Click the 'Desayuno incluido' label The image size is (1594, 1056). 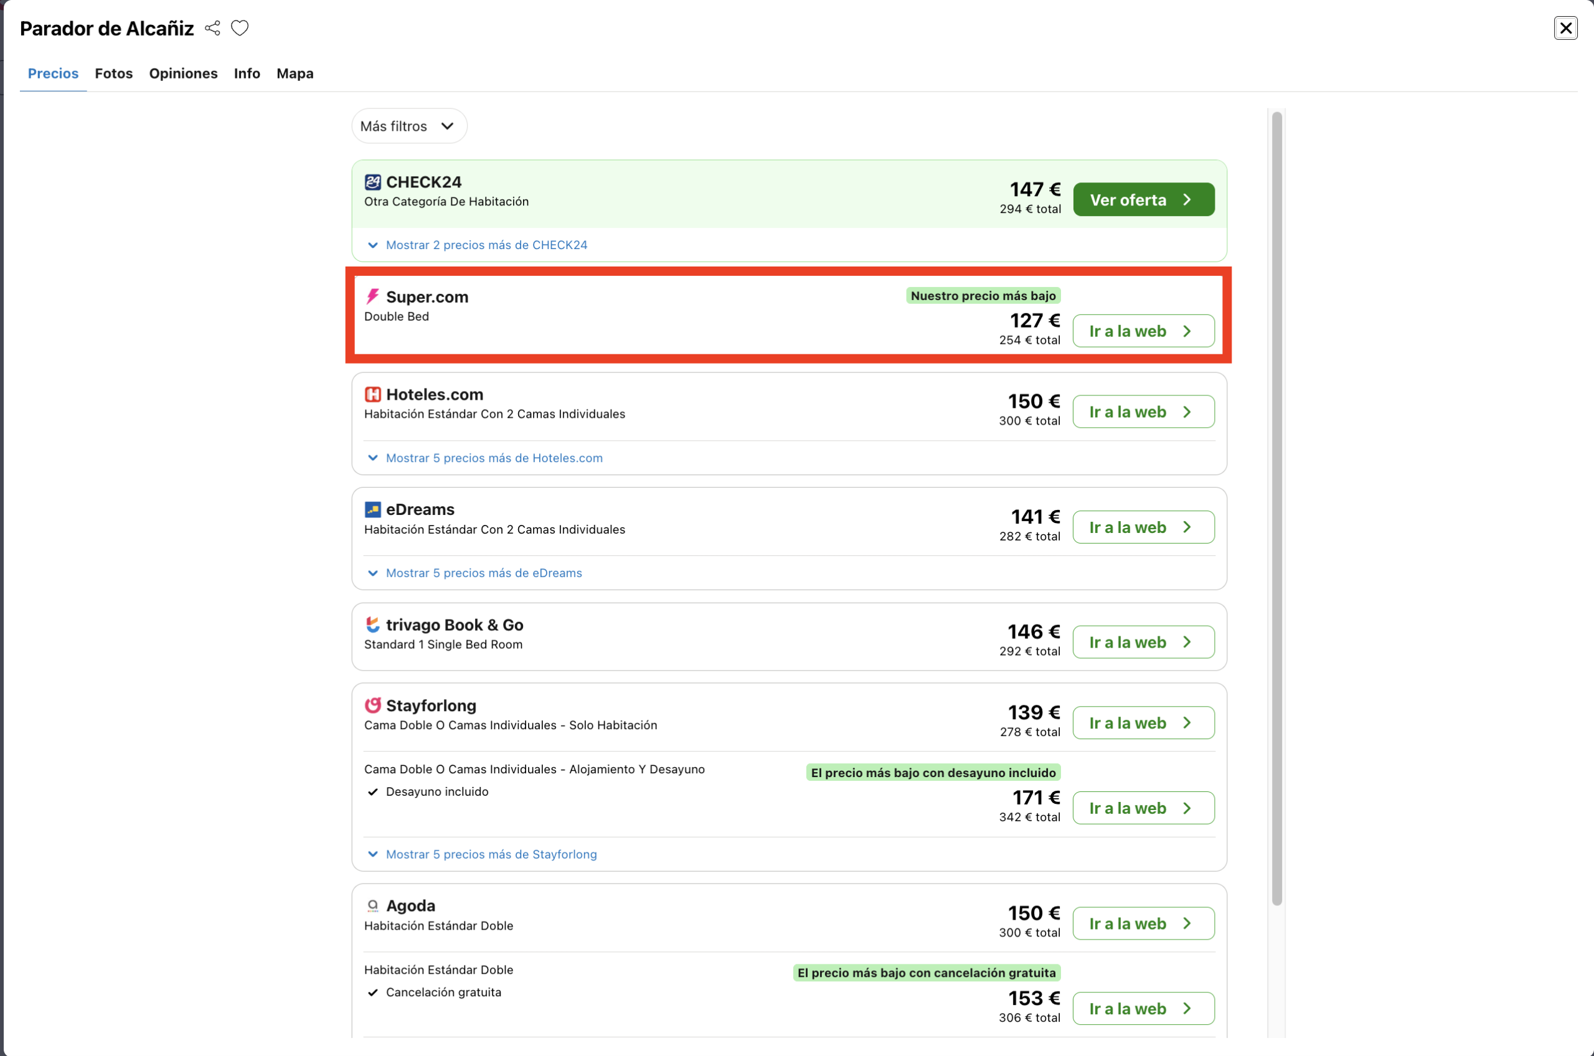(437, 791)
